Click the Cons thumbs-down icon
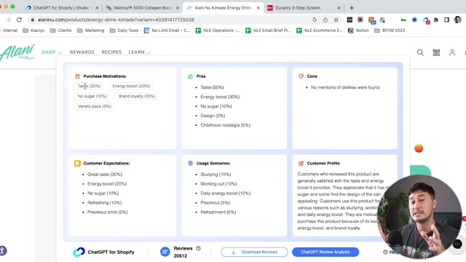Viewport: 466px width, 262px height. pos(301,76)
